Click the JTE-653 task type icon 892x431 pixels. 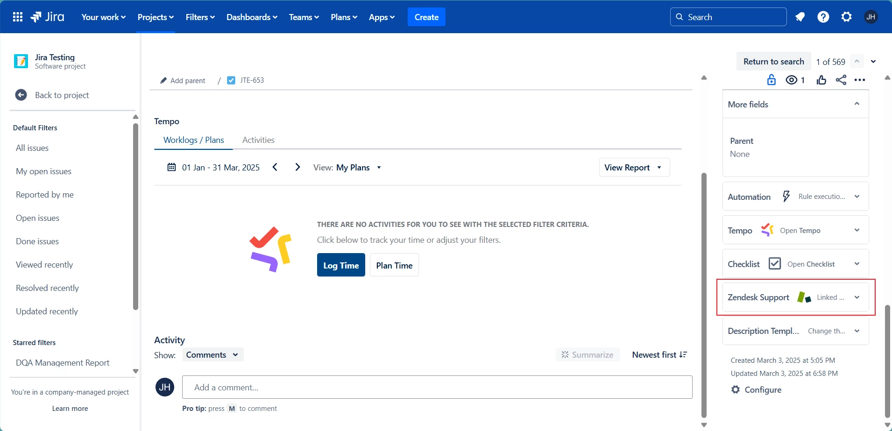231,80
